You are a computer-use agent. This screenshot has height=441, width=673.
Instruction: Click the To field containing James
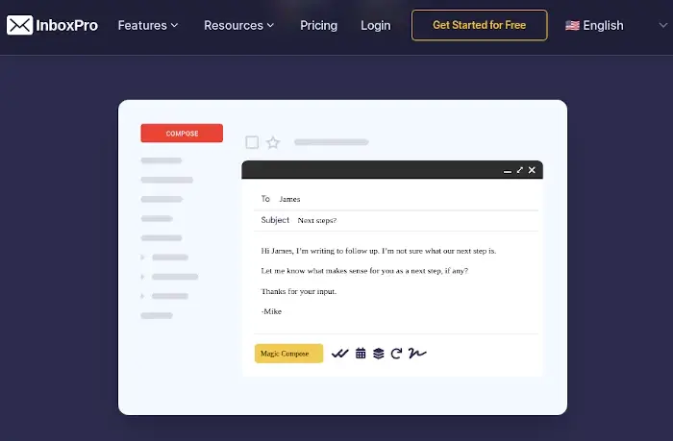click(396, 199)
